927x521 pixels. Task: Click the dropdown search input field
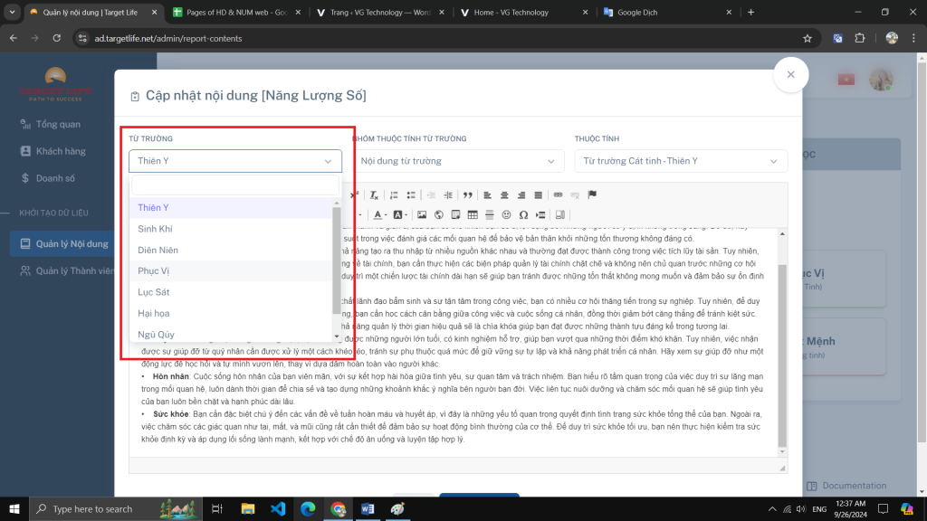235,185
